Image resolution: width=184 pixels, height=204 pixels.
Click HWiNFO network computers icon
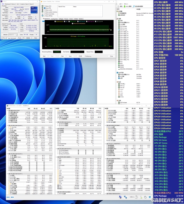(x=125, y=197)
